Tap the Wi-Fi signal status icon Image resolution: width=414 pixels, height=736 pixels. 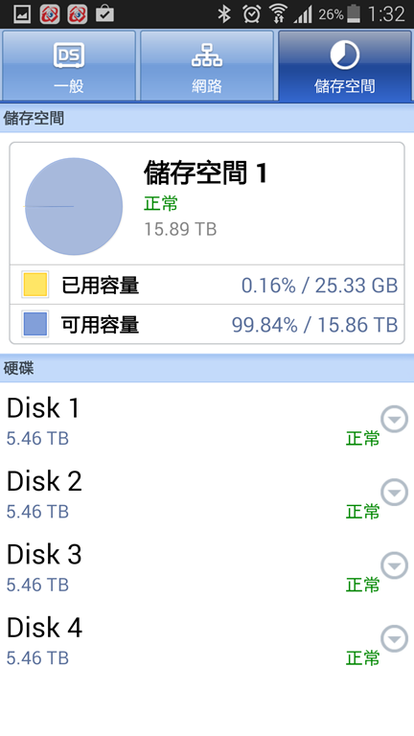click(278, 14)
